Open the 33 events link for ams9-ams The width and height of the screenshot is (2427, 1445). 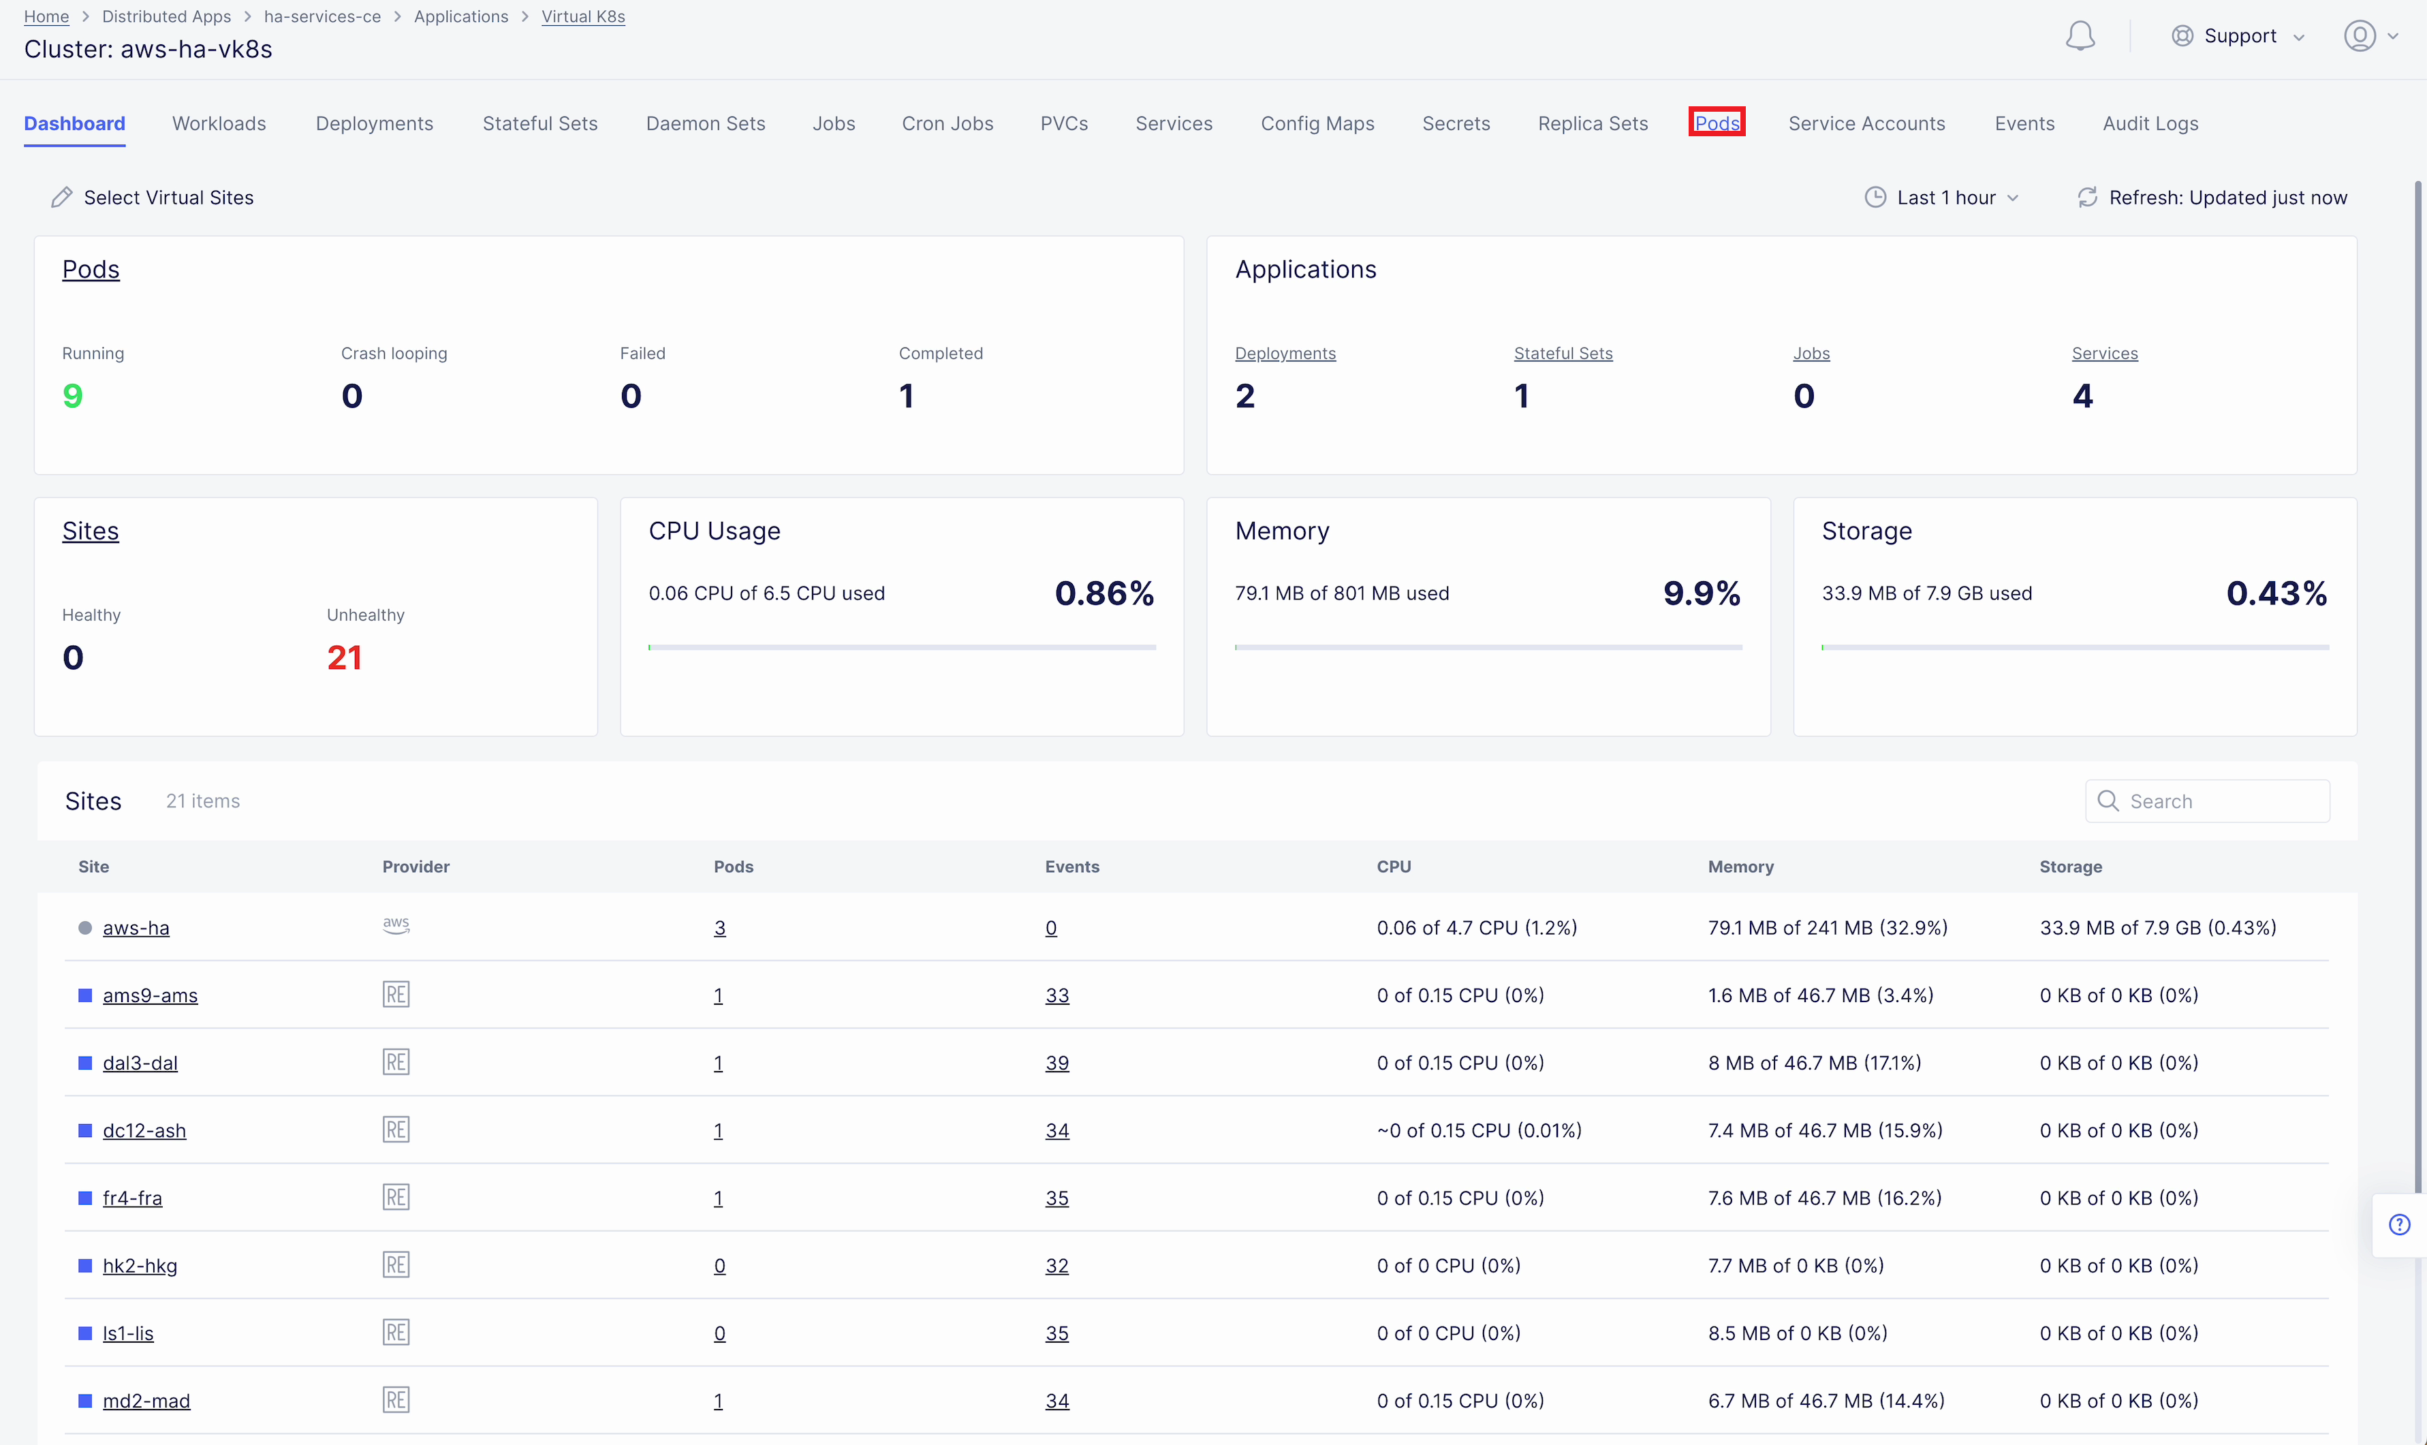(1056, 995)
